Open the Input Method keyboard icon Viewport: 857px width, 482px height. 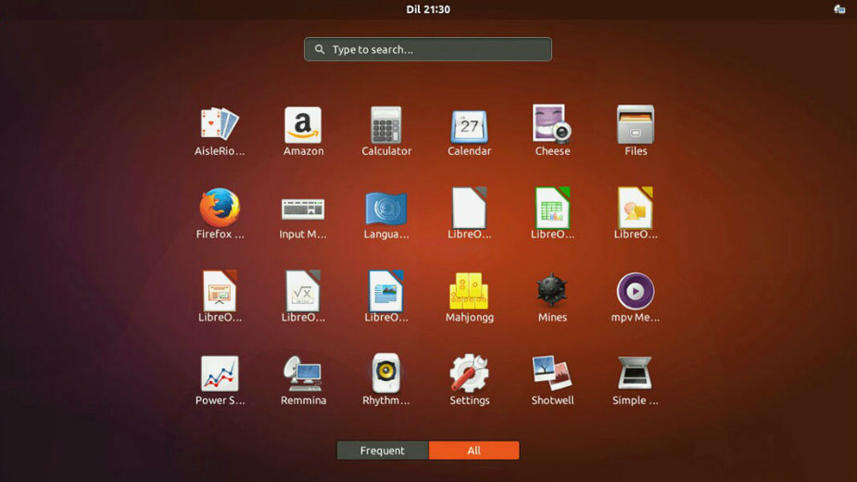pyautogui.click(x=303, y=209)
